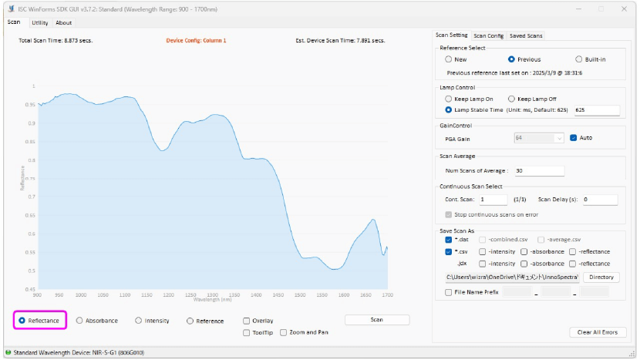
Task: Switch to the Scan Config tab
Action: tap(488, 35)
